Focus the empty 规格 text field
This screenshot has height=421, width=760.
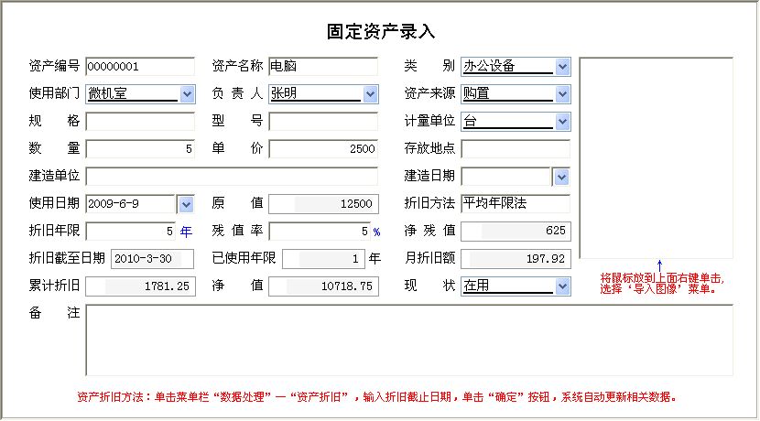[139, 122]
